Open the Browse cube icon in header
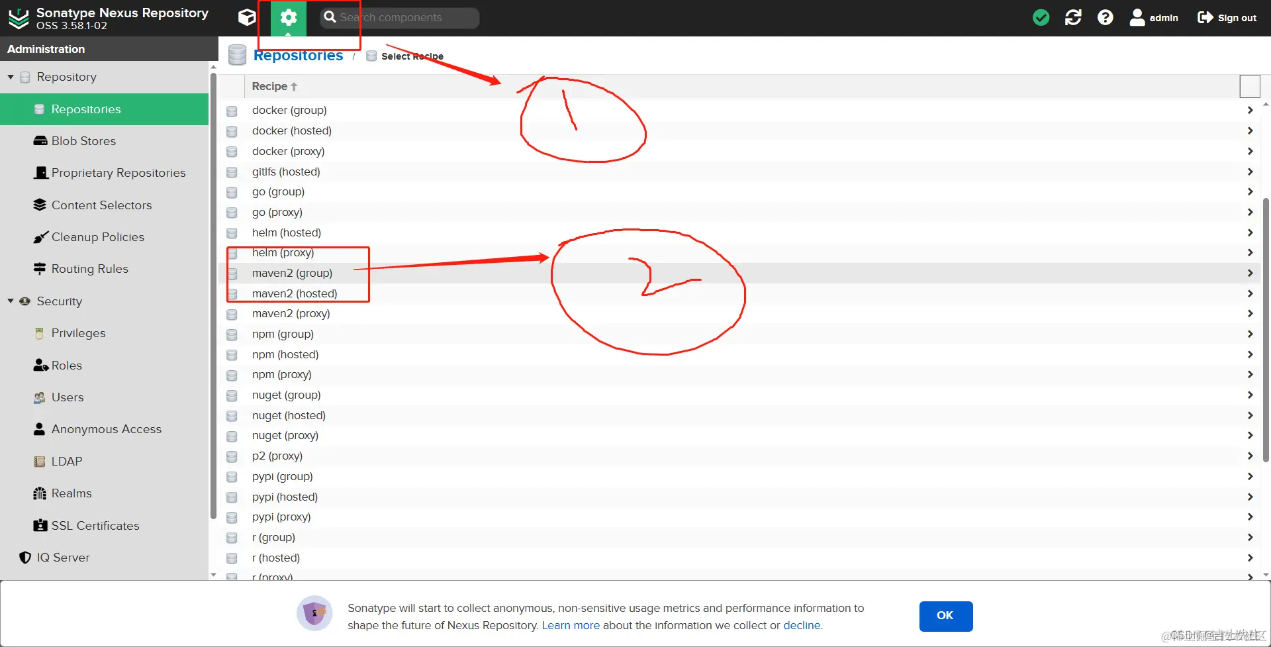This screenshot has width=1271, height=647. [x=247, y=17]
